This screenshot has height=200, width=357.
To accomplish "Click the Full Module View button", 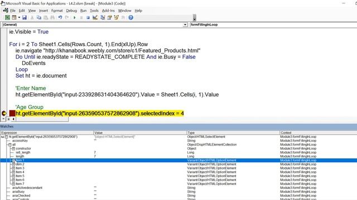I will pyautogui.click(x=8, y=119).
